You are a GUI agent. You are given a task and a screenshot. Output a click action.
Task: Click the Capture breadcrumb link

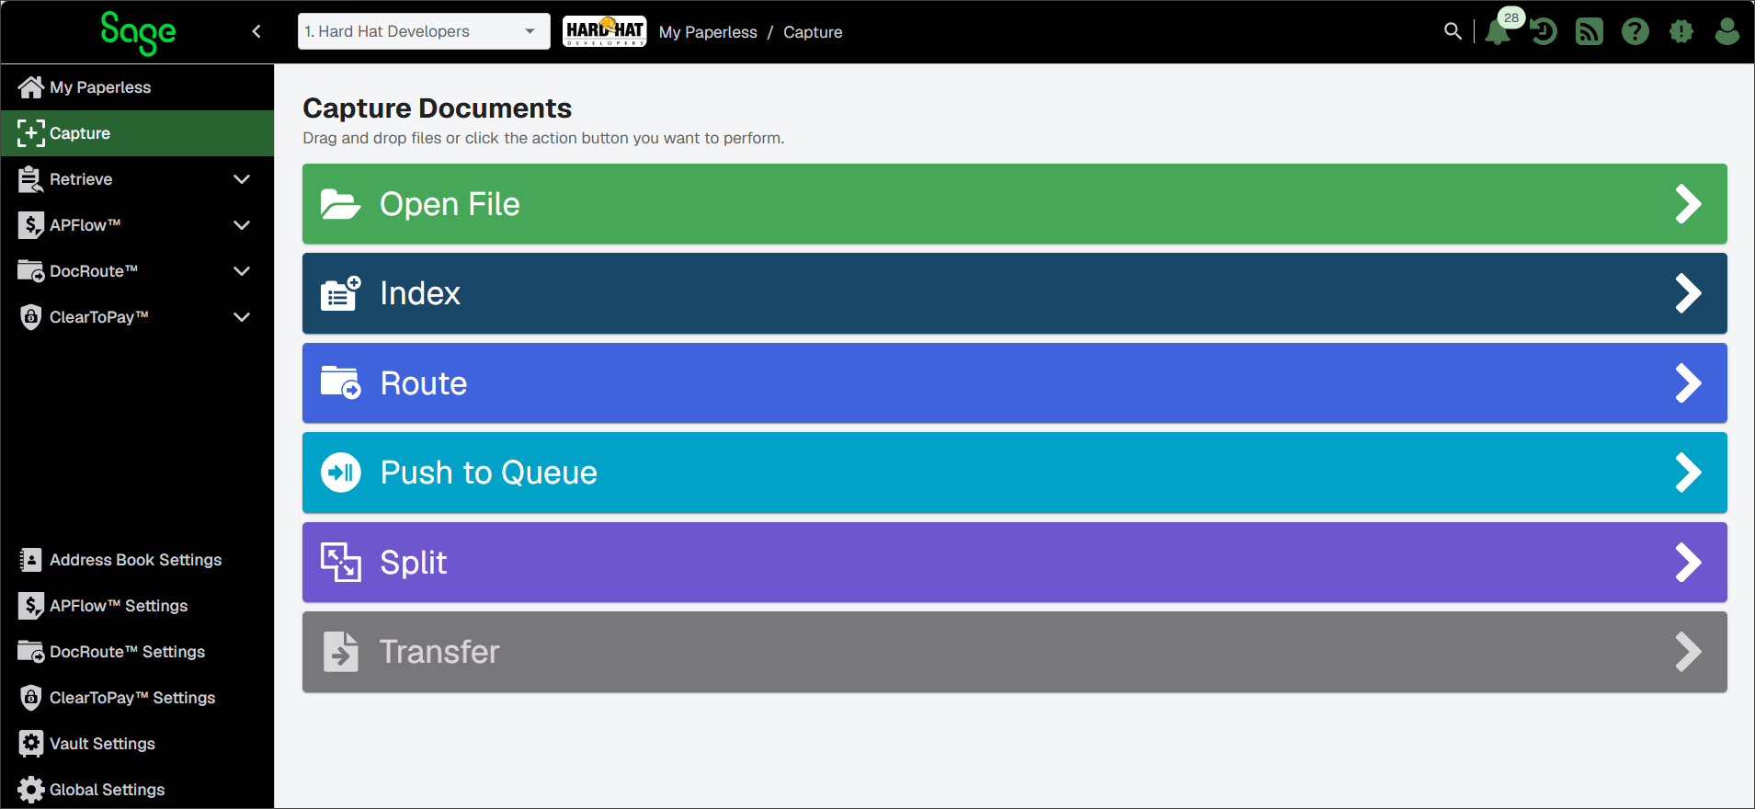813,32
